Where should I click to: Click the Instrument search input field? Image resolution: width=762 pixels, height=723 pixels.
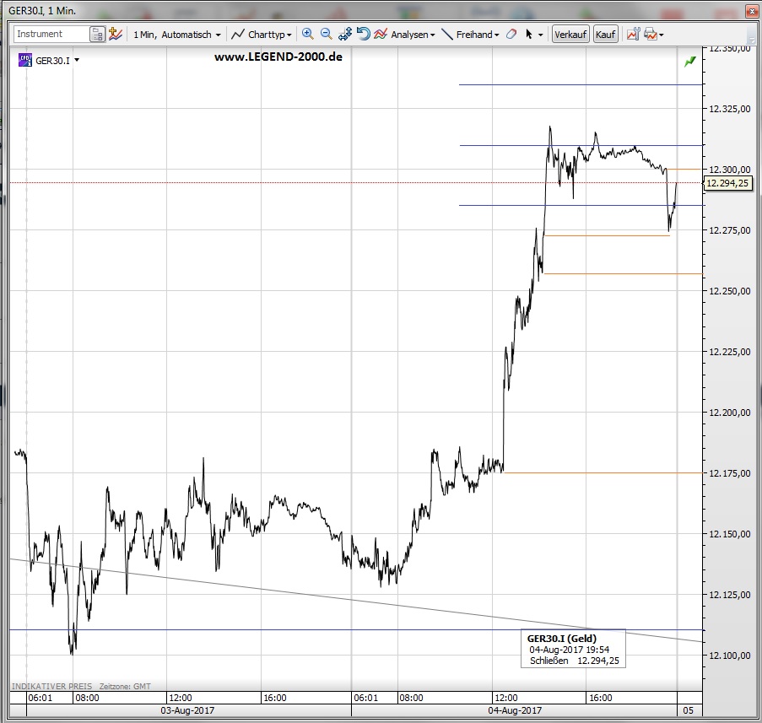51,34
